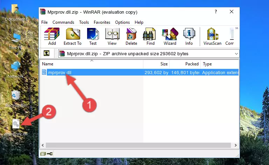Close the WinRAR window
Image resolution: width=269 pixels, height=165 pixels.
click(232, 12)
